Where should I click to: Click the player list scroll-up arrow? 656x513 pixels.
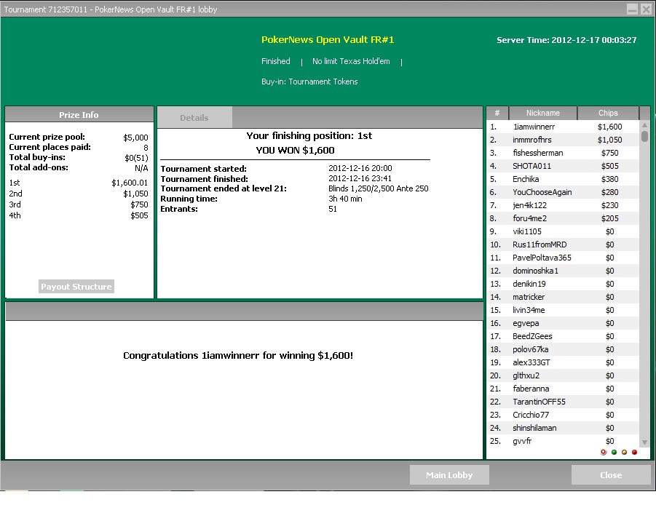click(x=644, y=125)
